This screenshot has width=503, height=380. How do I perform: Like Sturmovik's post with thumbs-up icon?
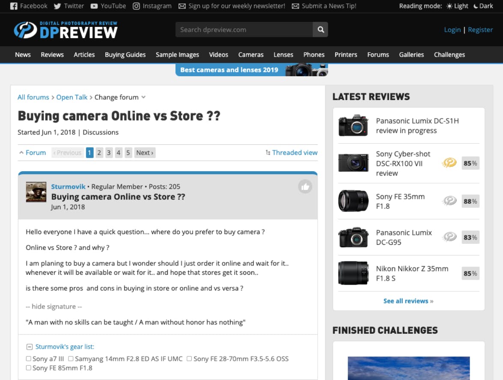click(305, 186)
